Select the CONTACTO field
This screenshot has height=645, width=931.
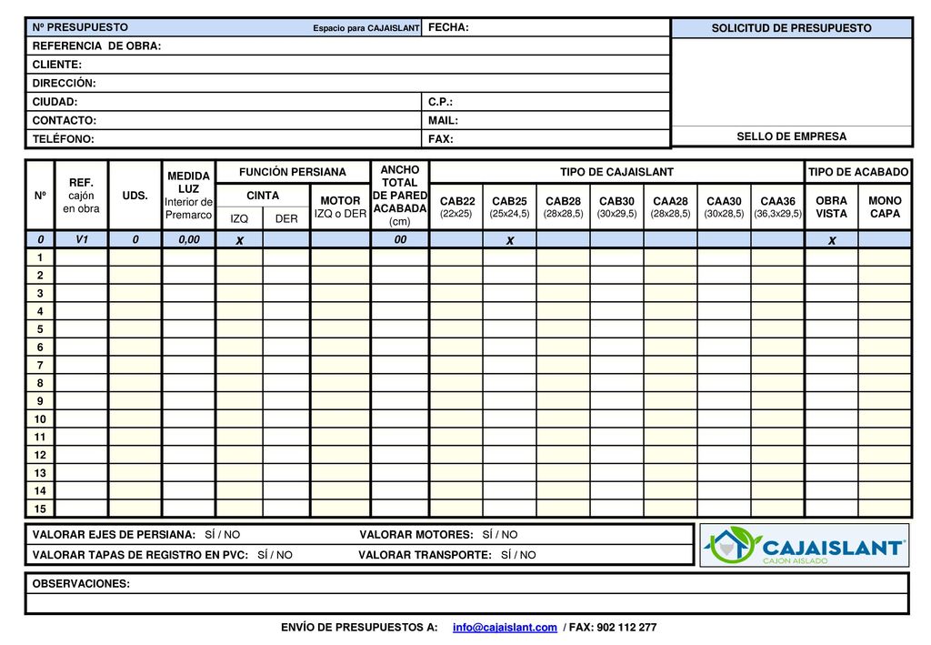224,120
